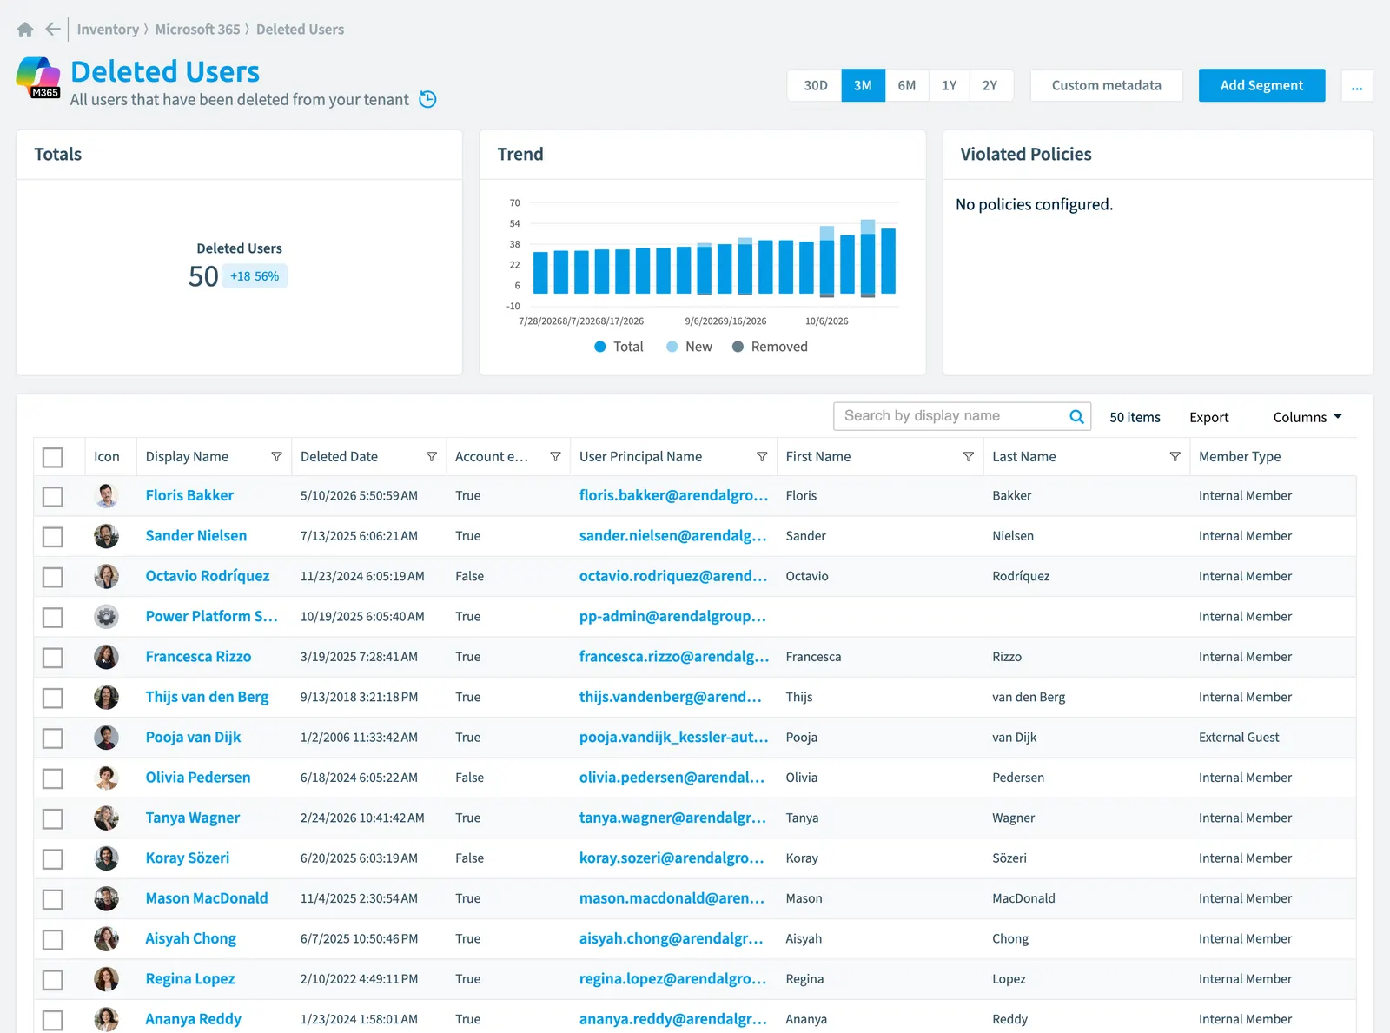Open the more options ellipsis menu

1357,85
